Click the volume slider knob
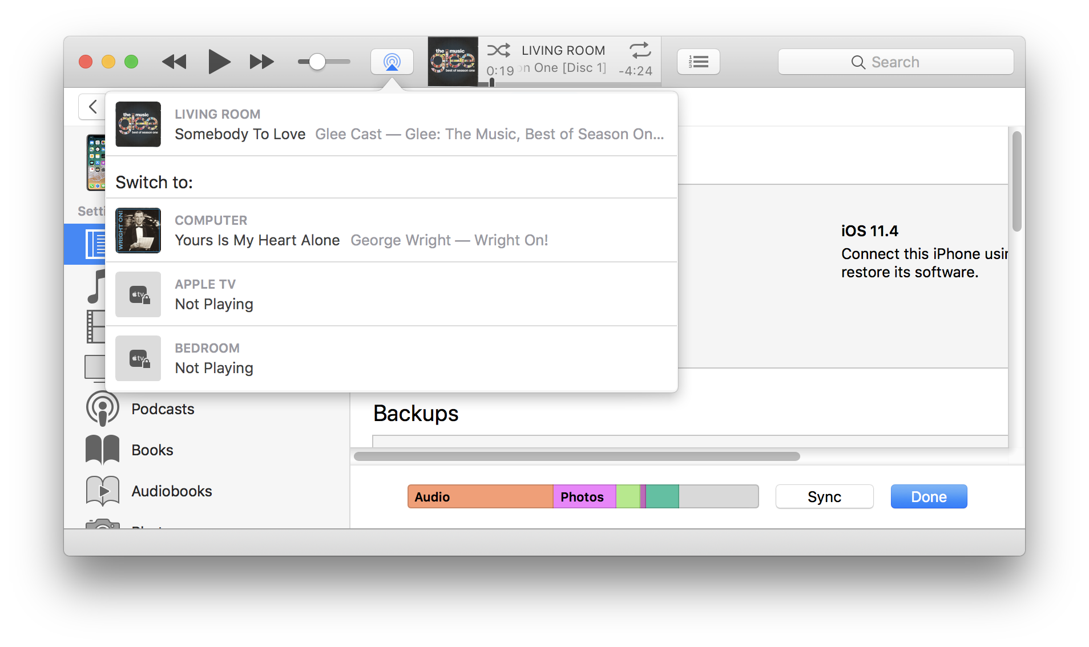 (x=317, y=62)
